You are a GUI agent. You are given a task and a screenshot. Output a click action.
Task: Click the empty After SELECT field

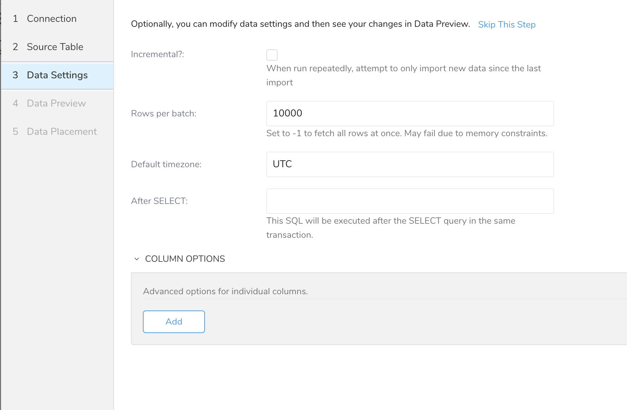pyautogui.click(x=410, y=201)
